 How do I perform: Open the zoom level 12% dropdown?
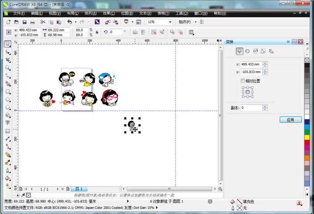click(170, 22)
